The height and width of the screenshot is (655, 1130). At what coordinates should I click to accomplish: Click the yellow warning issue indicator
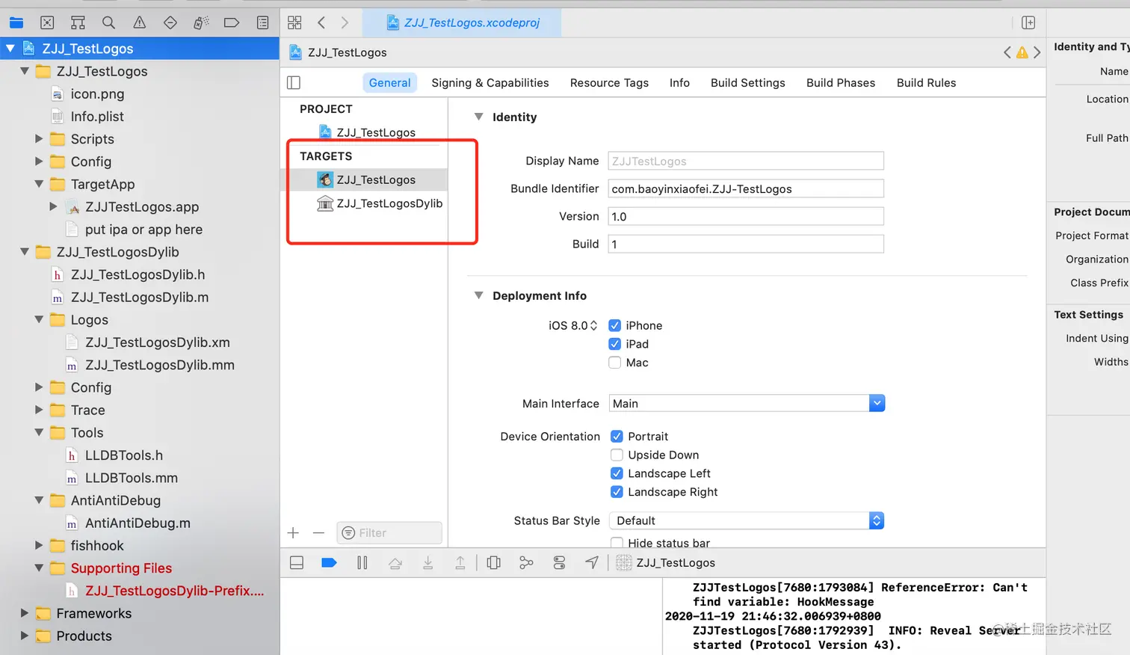click(1022, 52)
